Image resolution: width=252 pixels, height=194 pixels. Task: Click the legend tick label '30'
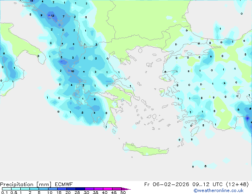click(87, 192)
